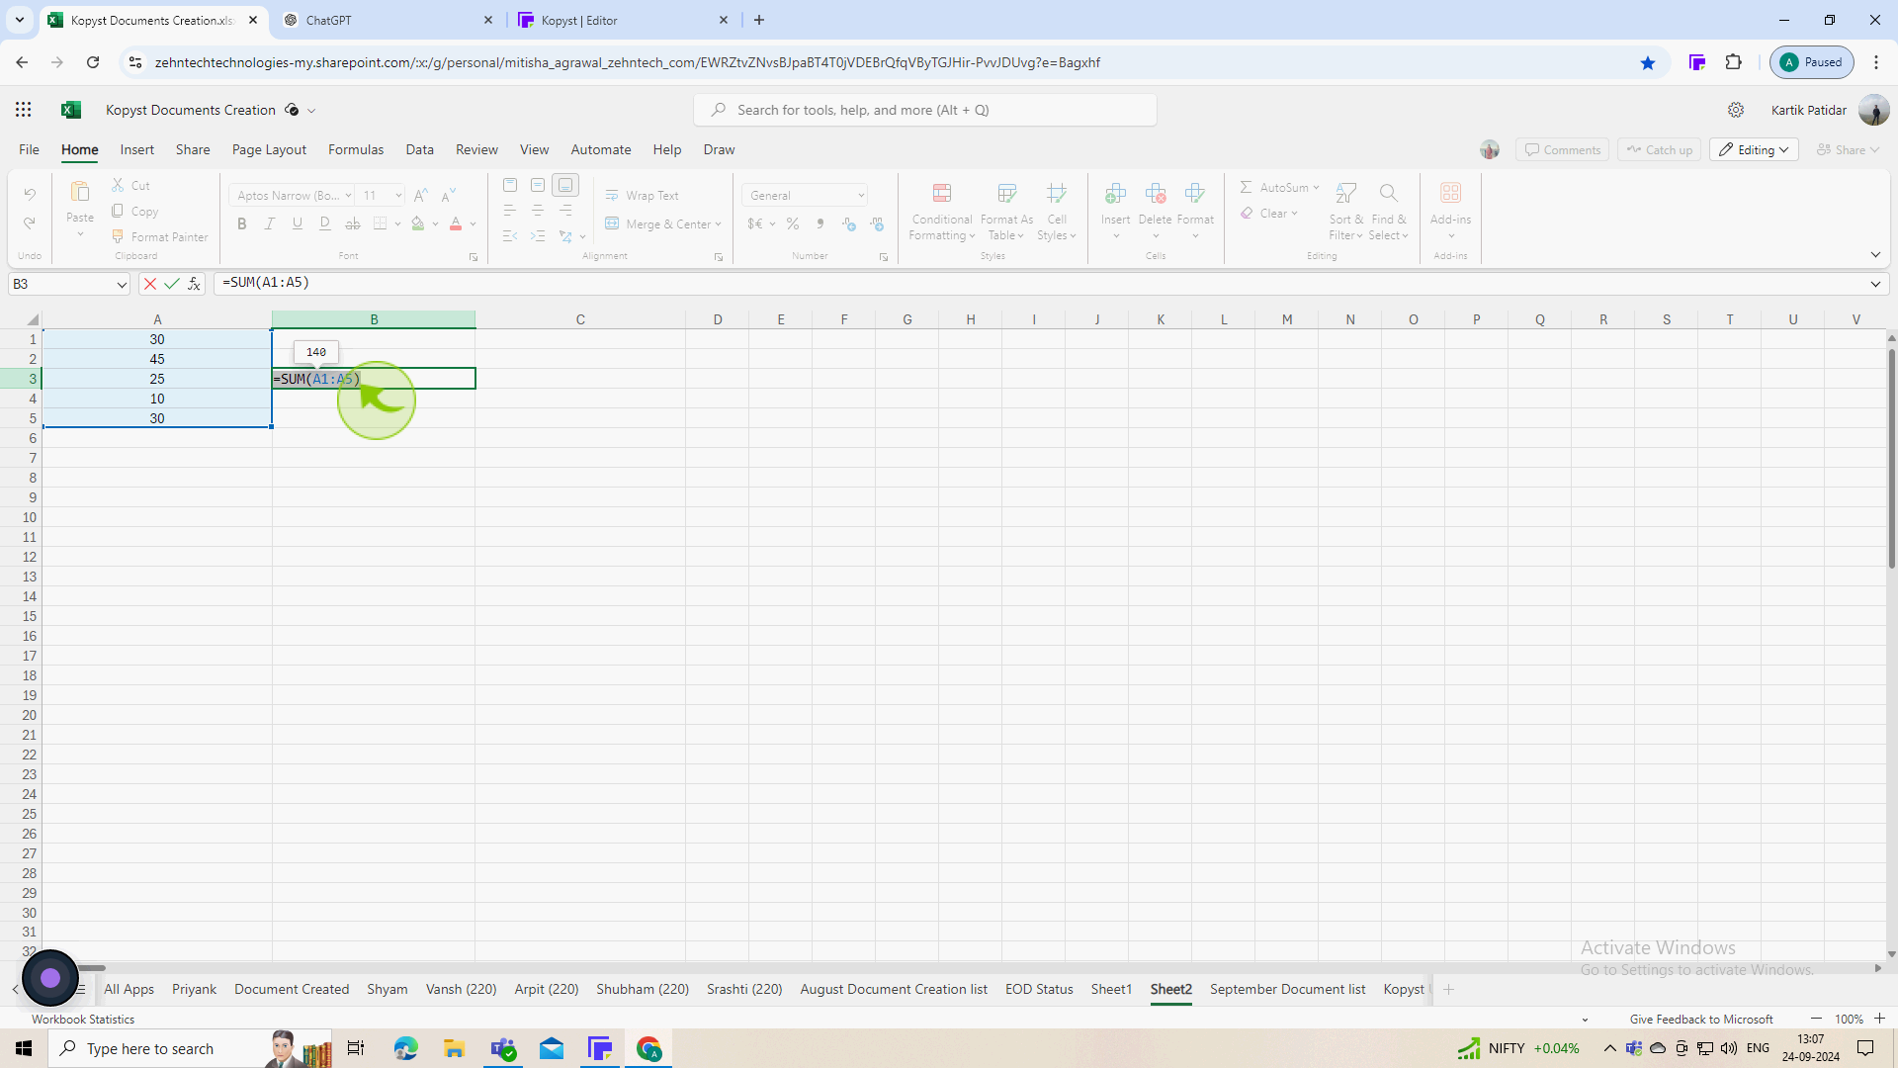Open Cell Styles gallery
This screenshot has width=1898, height=1068.
click(x=1057, y=212)
